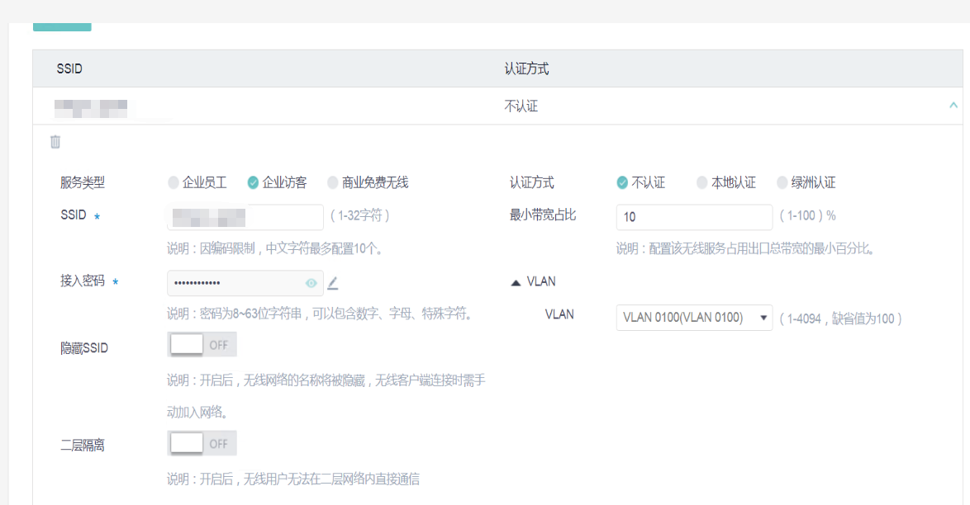Collapse the VLAN section triangle
The width and height of the screenshot is (970, 505).
pos(516,282)
